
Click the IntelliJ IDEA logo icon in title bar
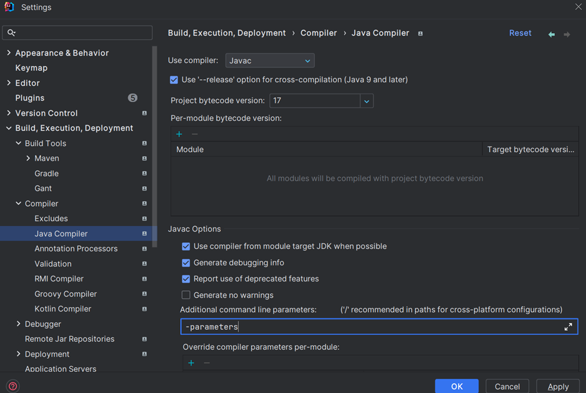[x=9, y=7]
